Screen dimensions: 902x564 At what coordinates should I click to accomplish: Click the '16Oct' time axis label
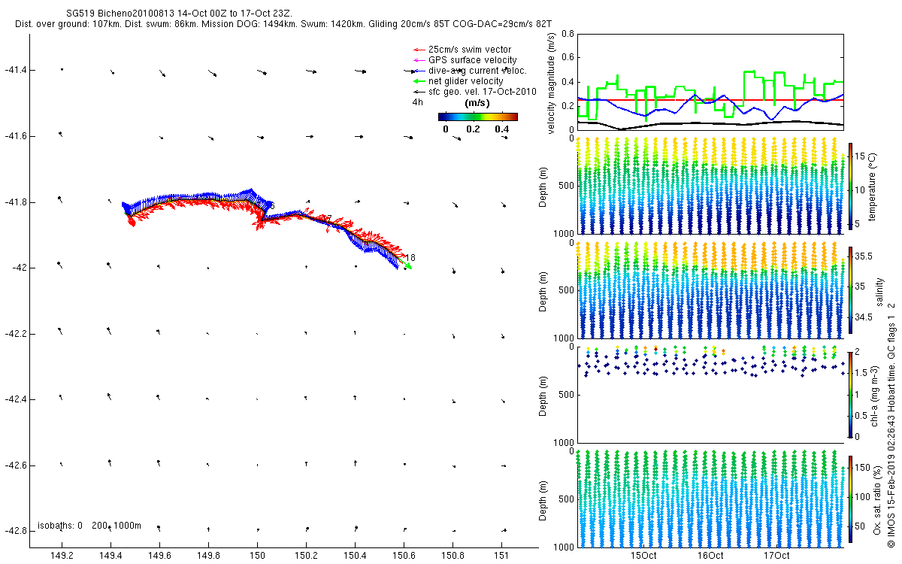coord(710,556)
